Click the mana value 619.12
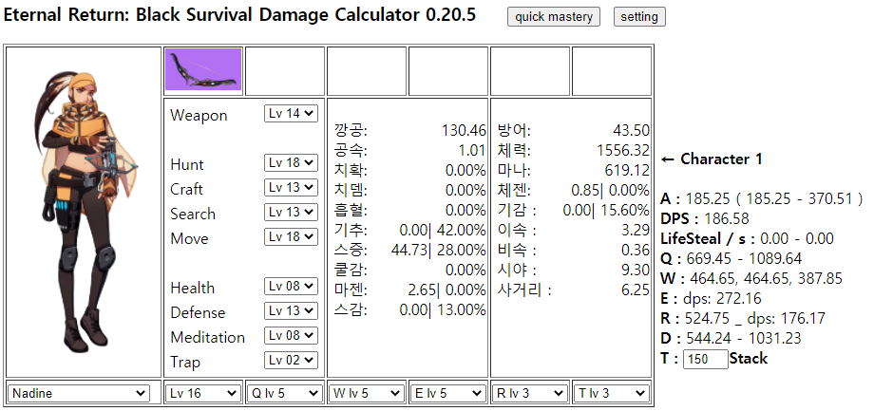Screen dimensions: 874x411 (627, 171)
